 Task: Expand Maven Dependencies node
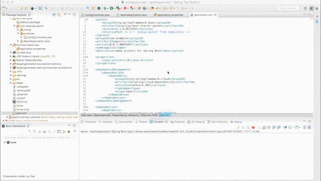pyautogui.click(x=11, y=60)
